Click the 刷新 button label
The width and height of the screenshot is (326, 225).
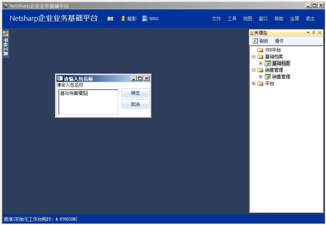pos(263,41)
